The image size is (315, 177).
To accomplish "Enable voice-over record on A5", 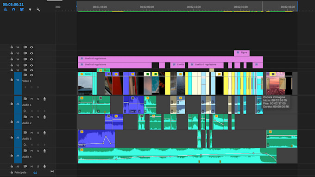I will pos(44,166).
